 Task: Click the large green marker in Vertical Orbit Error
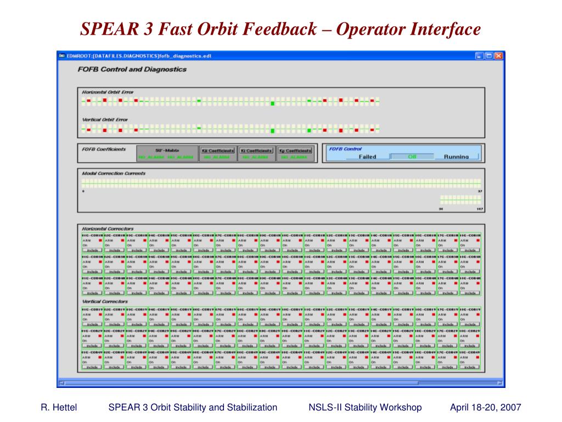click(272, 131)
